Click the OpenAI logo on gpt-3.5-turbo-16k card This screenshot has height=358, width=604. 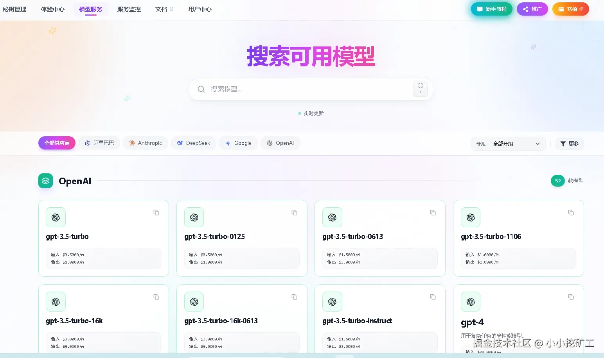(56, 302)
